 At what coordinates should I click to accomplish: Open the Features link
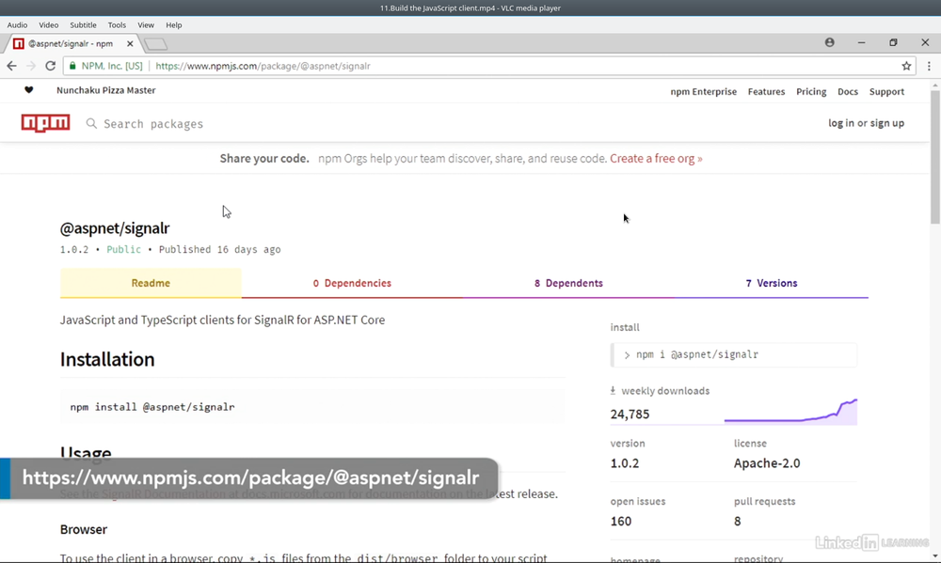[766, 92]
